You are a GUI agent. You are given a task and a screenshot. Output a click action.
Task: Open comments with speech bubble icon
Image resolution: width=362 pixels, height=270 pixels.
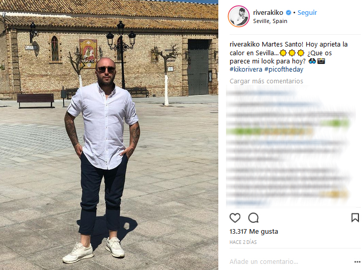coord(253,218)
